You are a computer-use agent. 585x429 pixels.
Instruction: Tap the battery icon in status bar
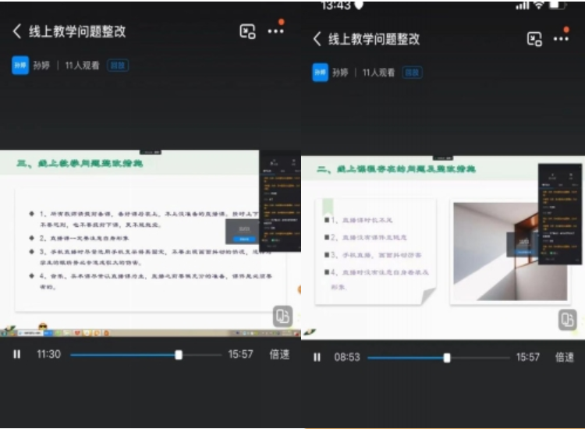click(558, 5)
